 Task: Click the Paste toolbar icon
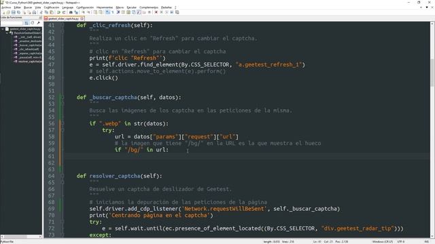tap(52, 12)
